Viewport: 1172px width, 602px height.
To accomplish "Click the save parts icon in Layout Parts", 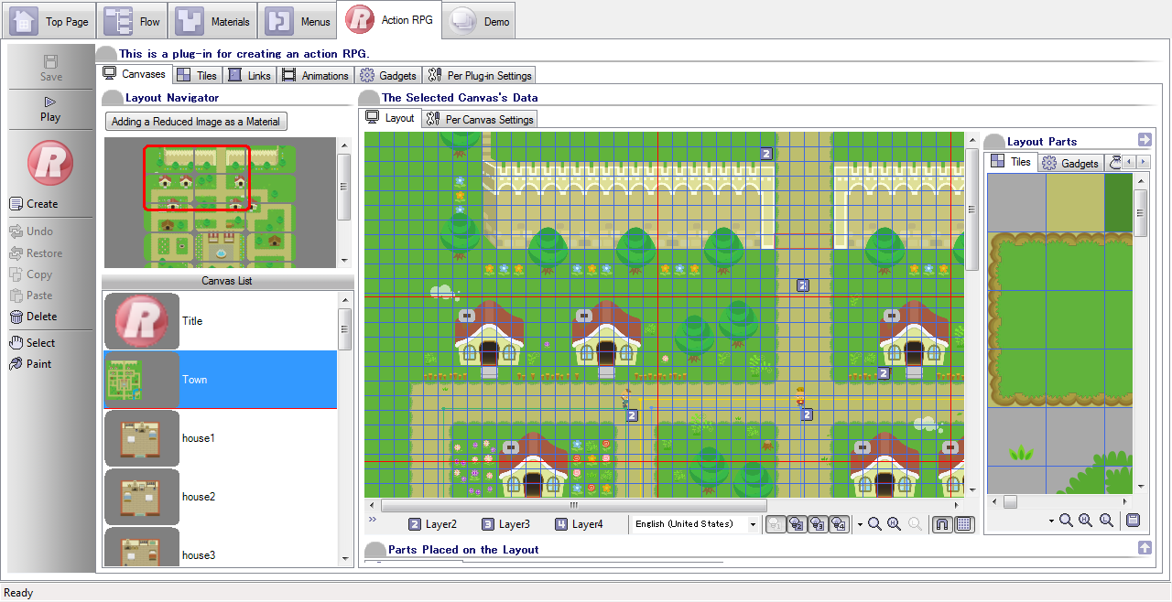I will [1134, 521].
